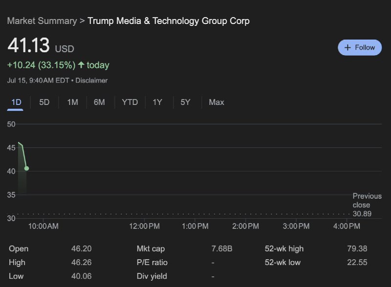Click the Mkt cap value 7.68B

tap(222, 248)
